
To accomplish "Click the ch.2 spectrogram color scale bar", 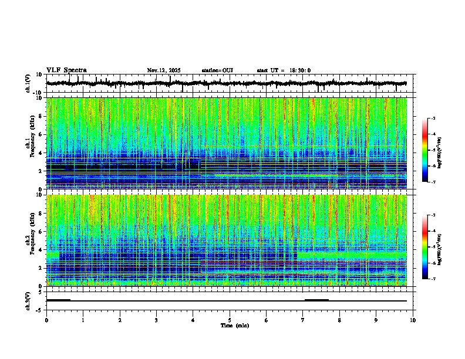I will click(424, 247).
